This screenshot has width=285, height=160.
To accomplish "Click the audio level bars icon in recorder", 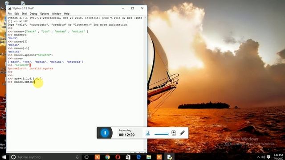I will [147, 133].
